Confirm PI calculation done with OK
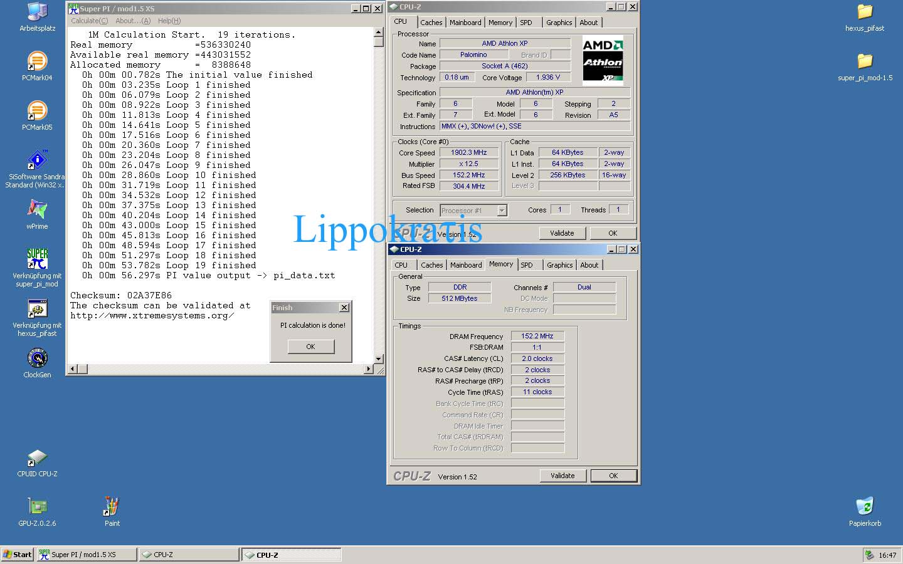Viewport: 903px width, 564px height. click(x=311, y=347)
